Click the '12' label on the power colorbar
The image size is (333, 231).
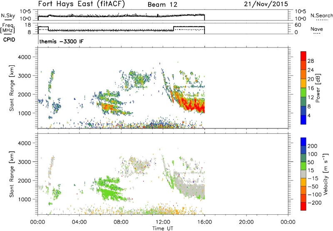pos(311,98)
